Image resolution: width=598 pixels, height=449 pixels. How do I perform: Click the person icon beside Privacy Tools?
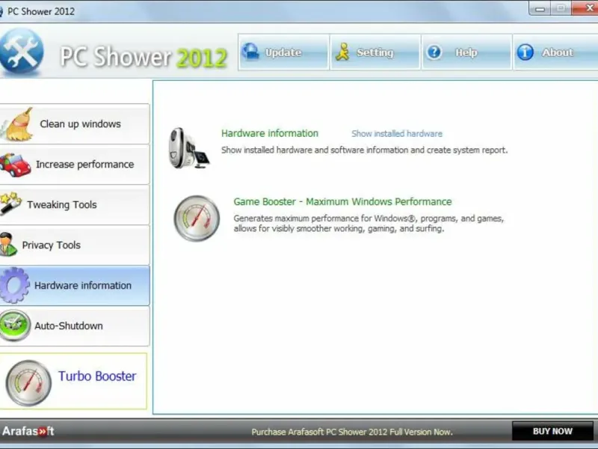8,245
